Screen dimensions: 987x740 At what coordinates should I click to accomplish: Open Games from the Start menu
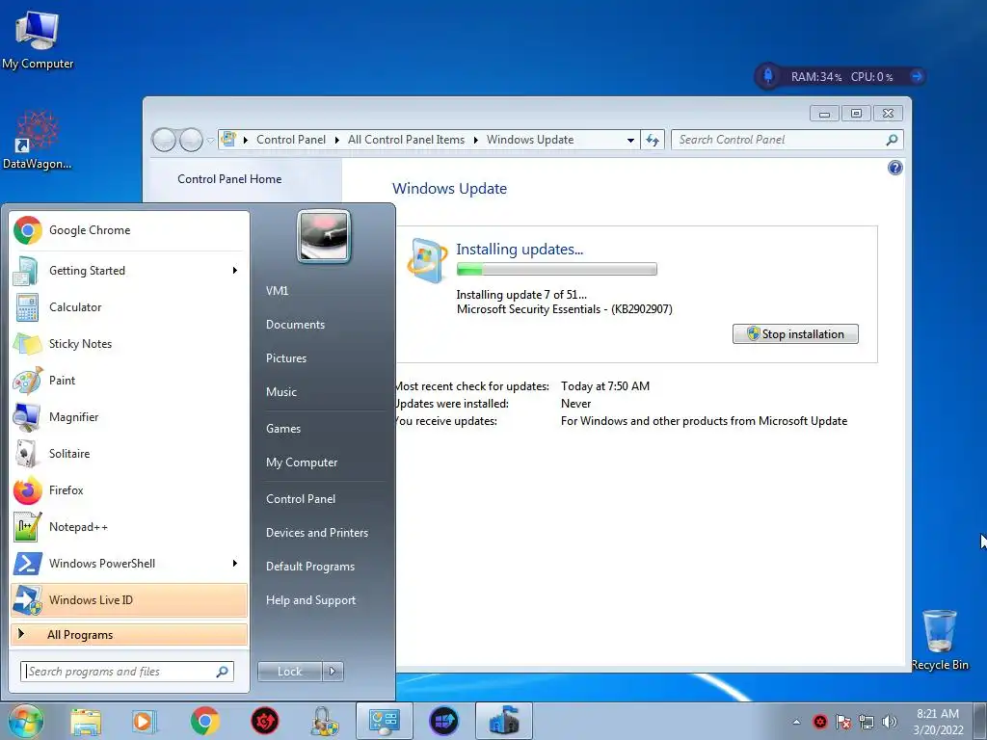pyautogui.click(x=283, y=429)
